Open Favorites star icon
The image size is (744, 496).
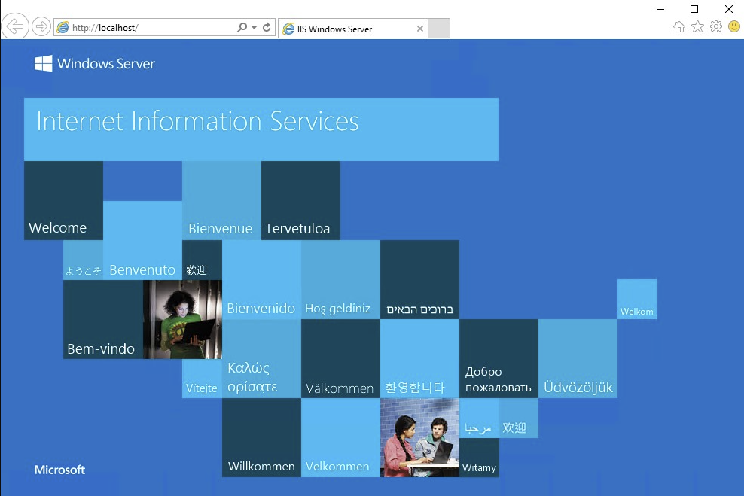pos(697,26)
